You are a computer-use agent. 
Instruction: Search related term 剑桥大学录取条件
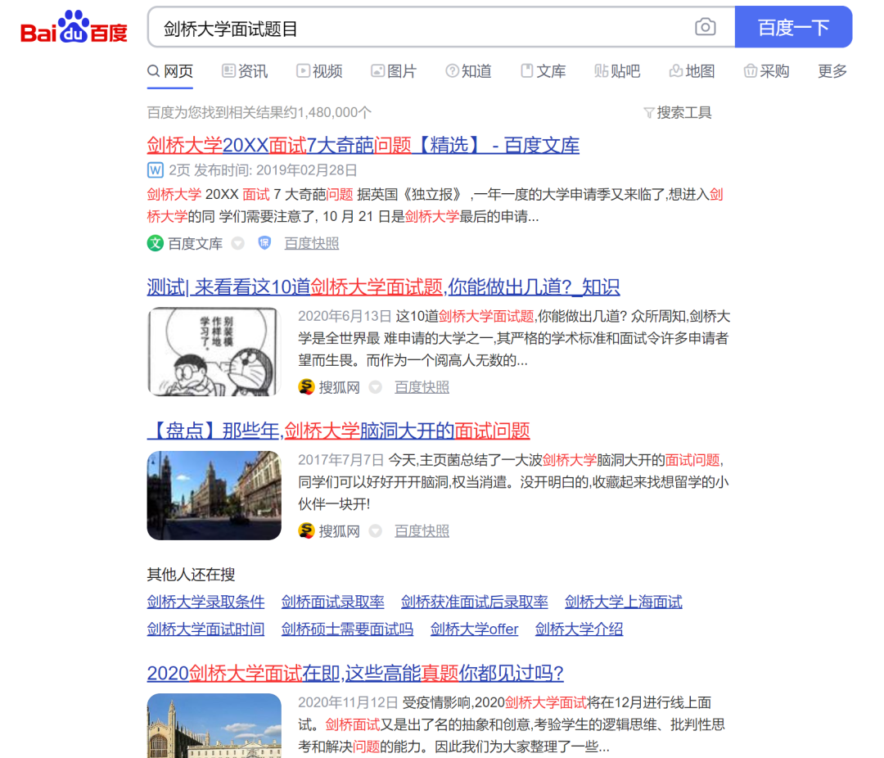click(205, 602)
